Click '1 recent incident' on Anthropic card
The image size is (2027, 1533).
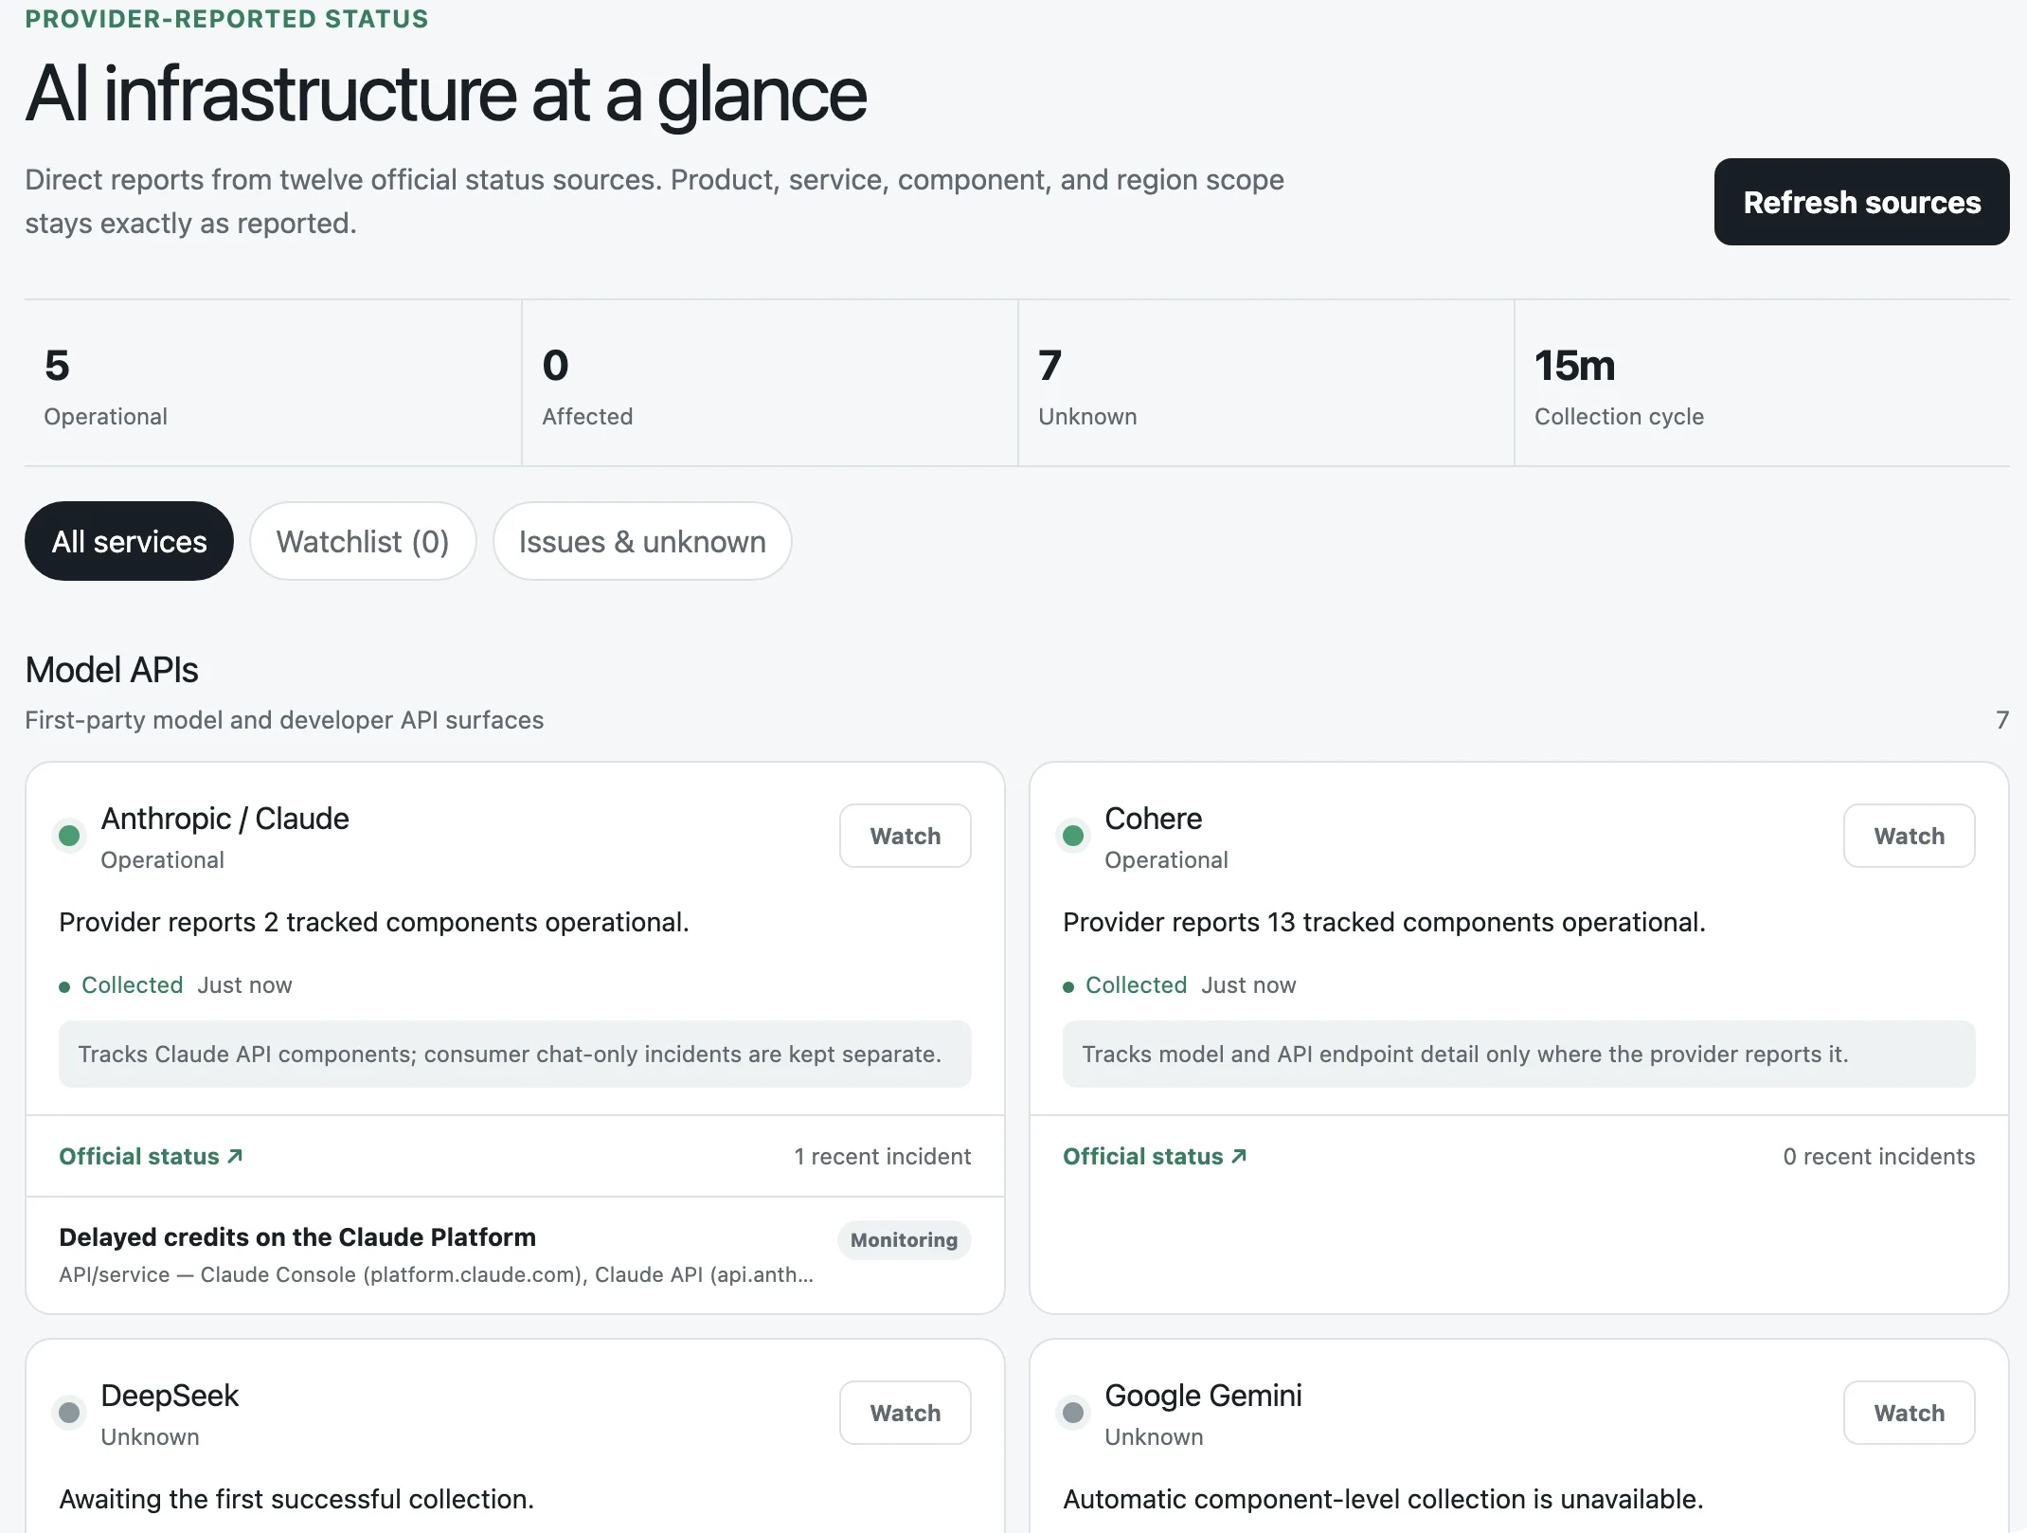(x=882, y=1157)
